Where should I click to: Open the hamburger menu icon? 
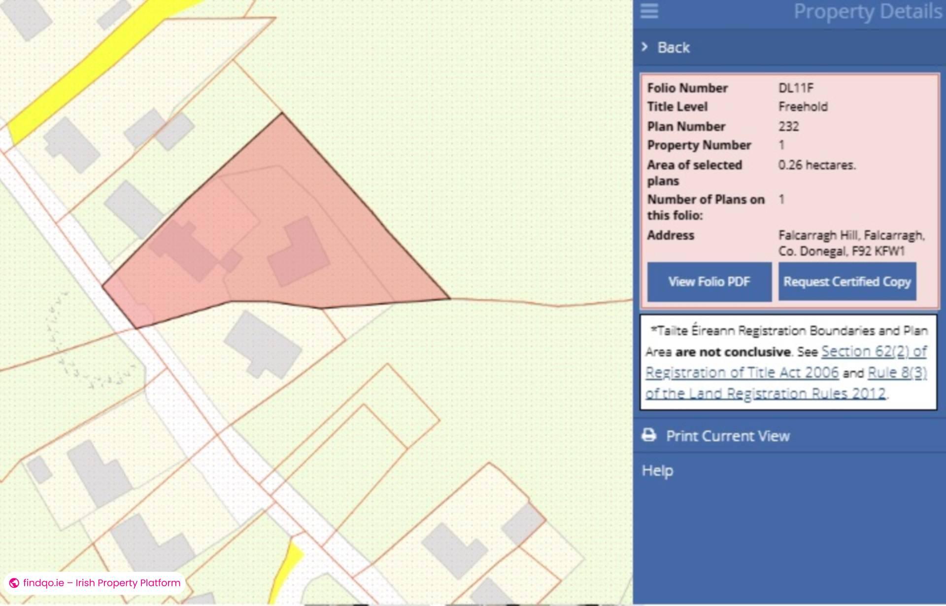(649, 11)
